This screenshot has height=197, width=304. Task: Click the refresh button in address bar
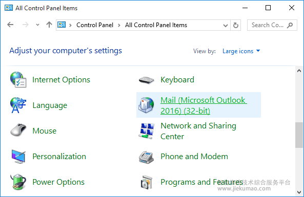(235, 25)
